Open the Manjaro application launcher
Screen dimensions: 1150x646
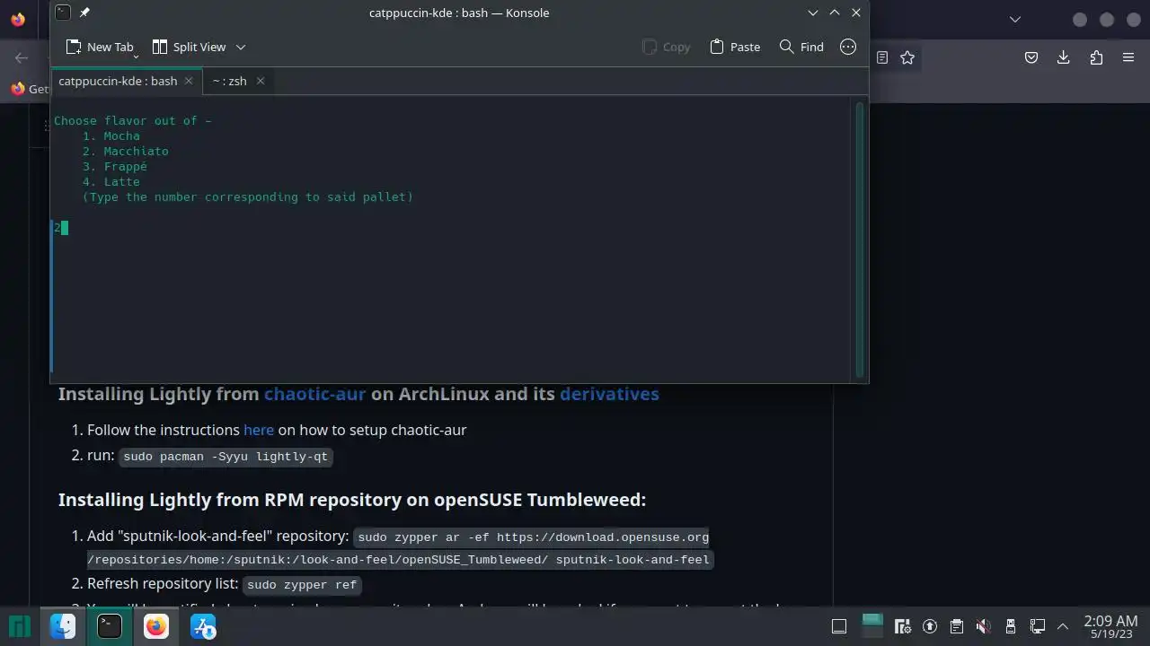point(20,626)
